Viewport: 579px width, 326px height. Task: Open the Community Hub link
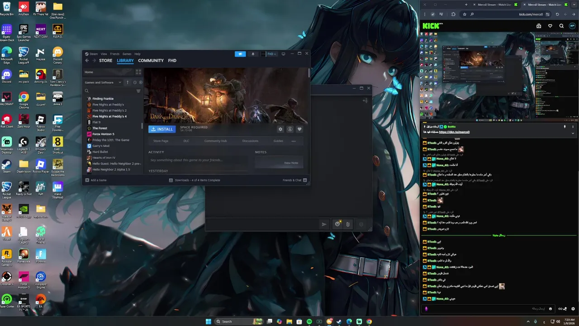click(x=215, y=141)
